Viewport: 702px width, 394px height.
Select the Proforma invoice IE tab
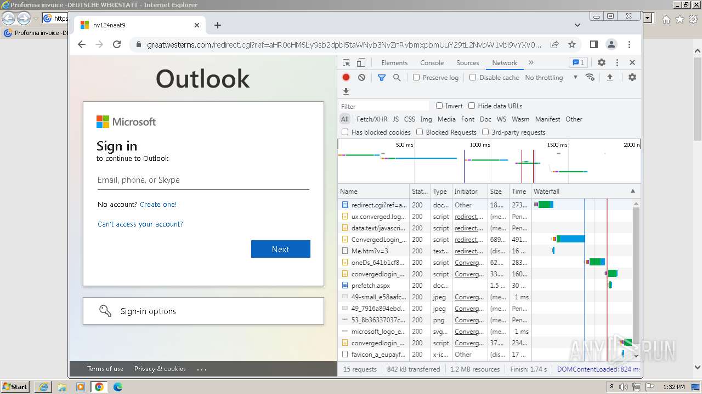[36, 33]
